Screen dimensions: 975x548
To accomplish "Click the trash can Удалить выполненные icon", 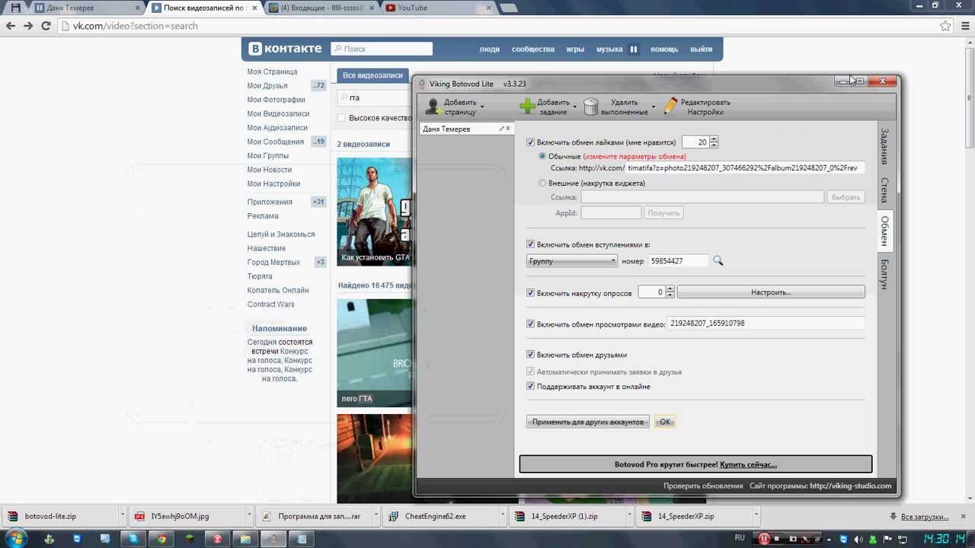I will coord(591,107).
